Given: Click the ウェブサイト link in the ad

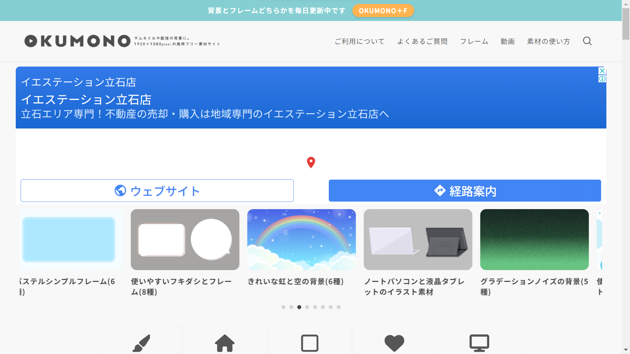Looking at the screenshot, I should 157,190.
